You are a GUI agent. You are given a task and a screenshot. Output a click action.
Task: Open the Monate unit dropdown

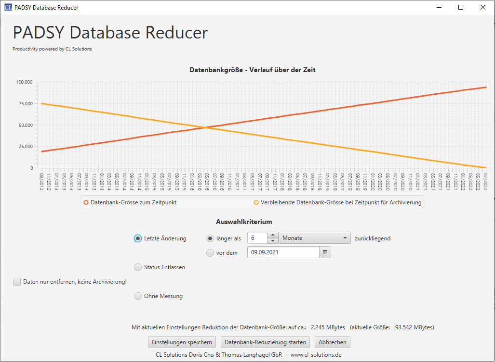coord(314,238)
